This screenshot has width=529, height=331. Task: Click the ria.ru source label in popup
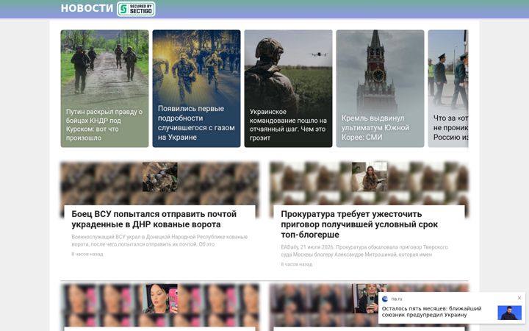tap(397, 299)
